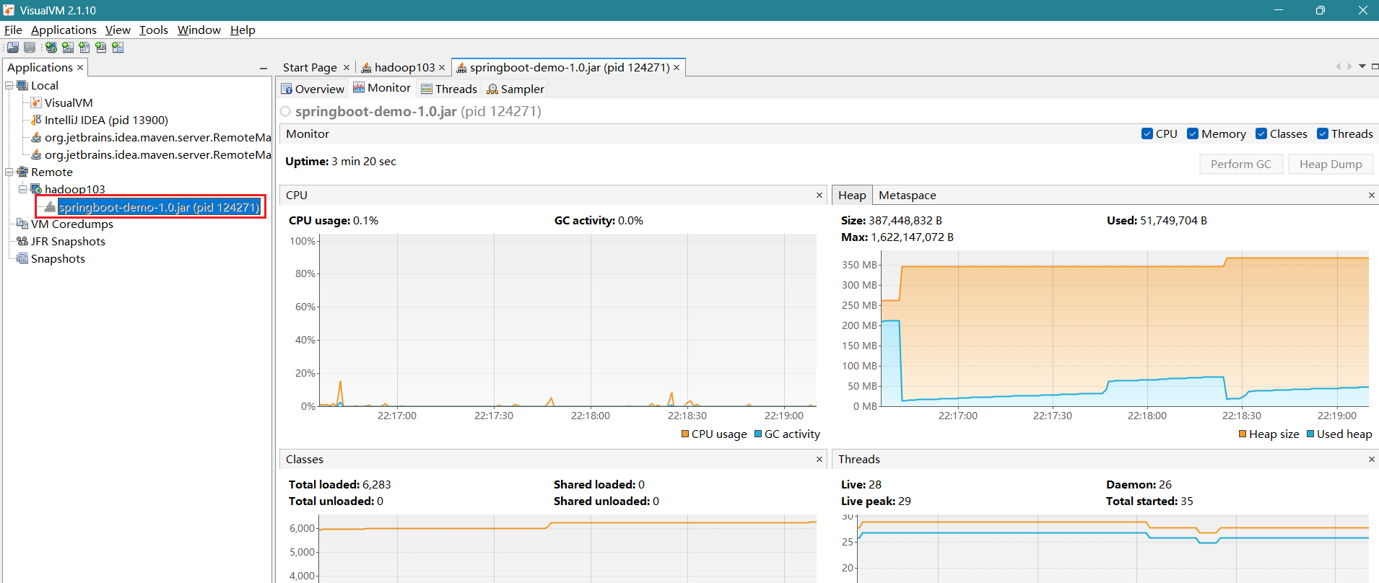The image size is (1379, 583).
Task: Collapse the Local tree node
Action: click(9, 86)
